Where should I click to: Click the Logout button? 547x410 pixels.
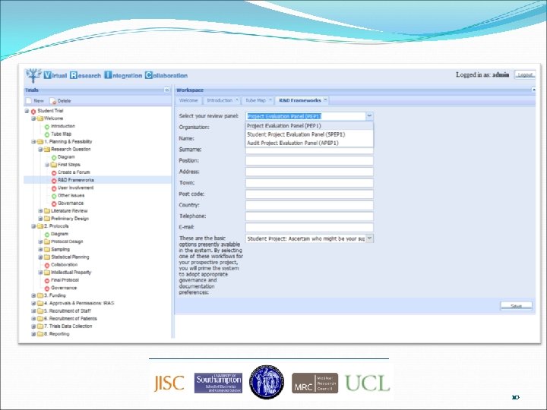tap(525, 75)
